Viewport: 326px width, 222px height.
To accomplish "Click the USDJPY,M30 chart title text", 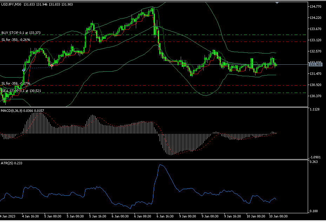I will (11, 4).
